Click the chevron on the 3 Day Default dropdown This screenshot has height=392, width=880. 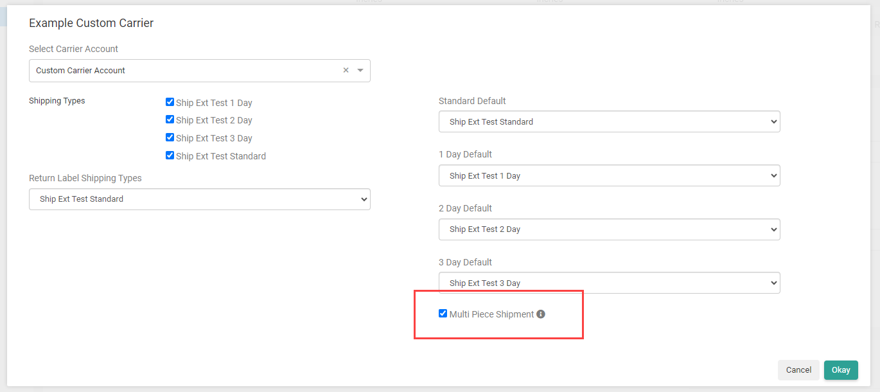click(x=773, y=283)
